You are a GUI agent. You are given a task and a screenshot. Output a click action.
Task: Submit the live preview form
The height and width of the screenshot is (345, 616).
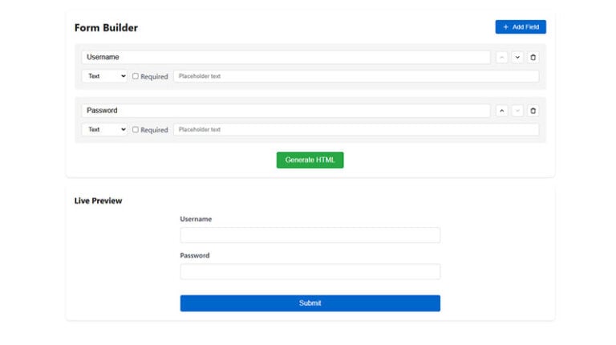(x=310, y=303)
